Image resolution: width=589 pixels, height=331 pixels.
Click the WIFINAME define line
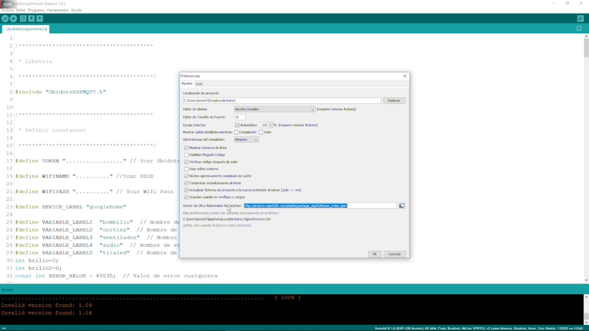pyautogui.click(x=84, y=176)
